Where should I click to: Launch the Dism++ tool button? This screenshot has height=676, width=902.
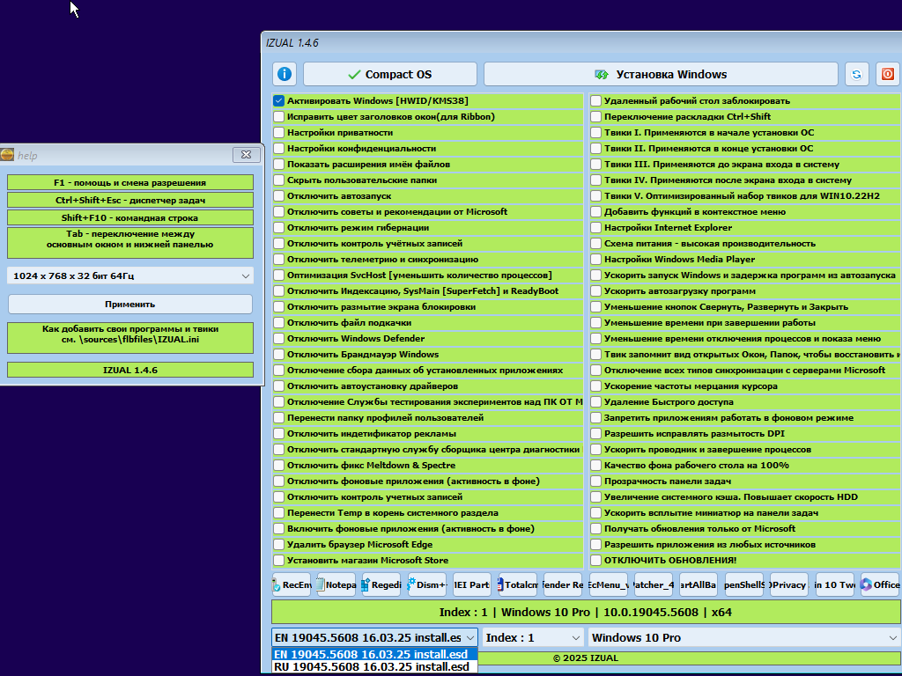pos(427,584)
